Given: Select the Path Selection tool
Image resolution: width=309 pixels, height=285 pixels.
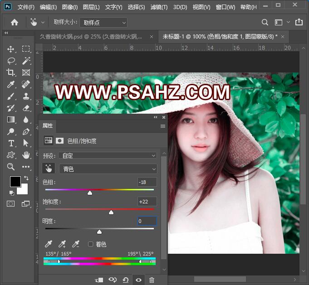Looking at the screenshot, I should pos(25,143).
